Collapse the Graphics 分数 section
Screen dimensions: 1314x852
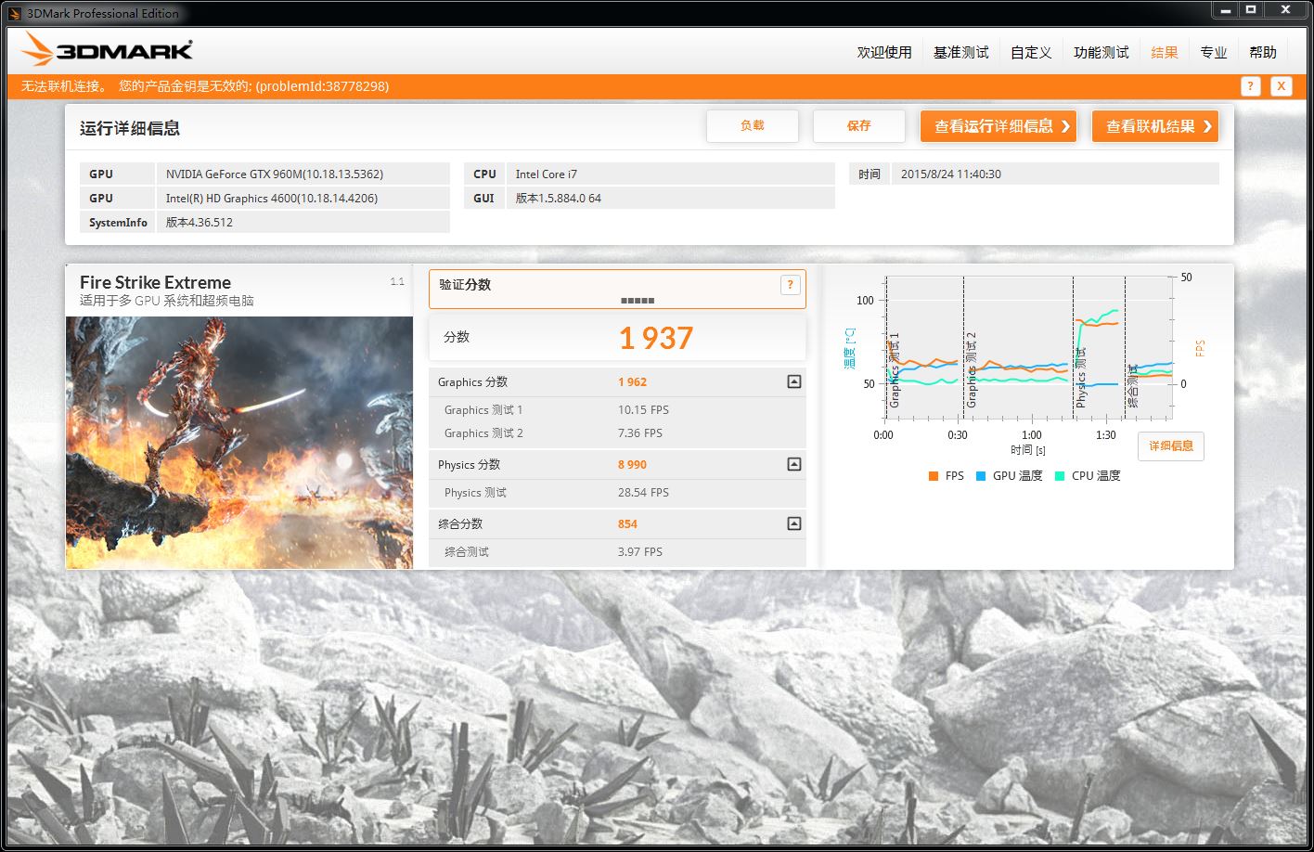(793, 381)
